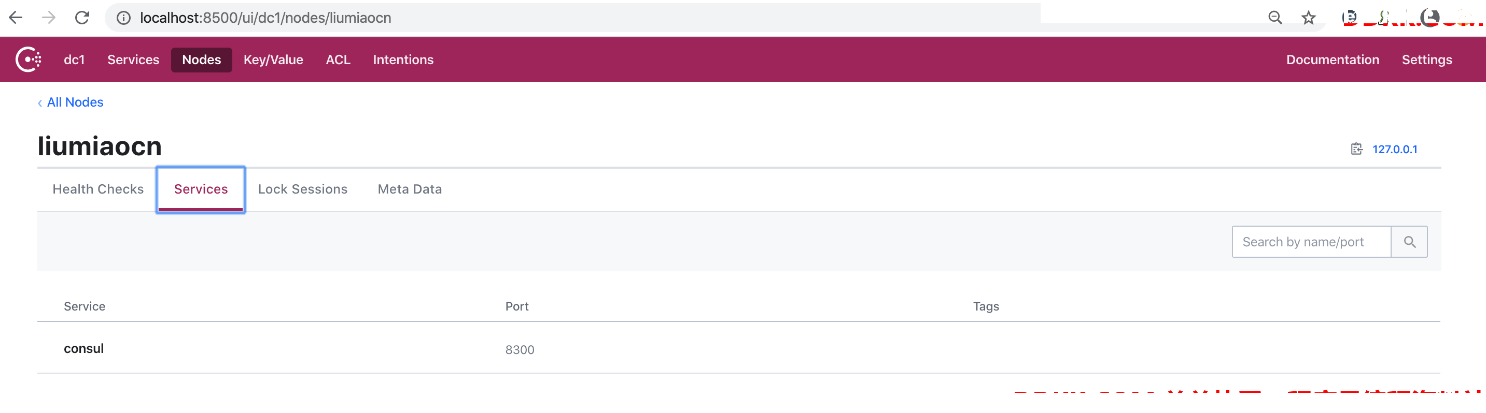Open Services in the top navigation
This screenshot has height=413, width=1486.
click(133, 60)
